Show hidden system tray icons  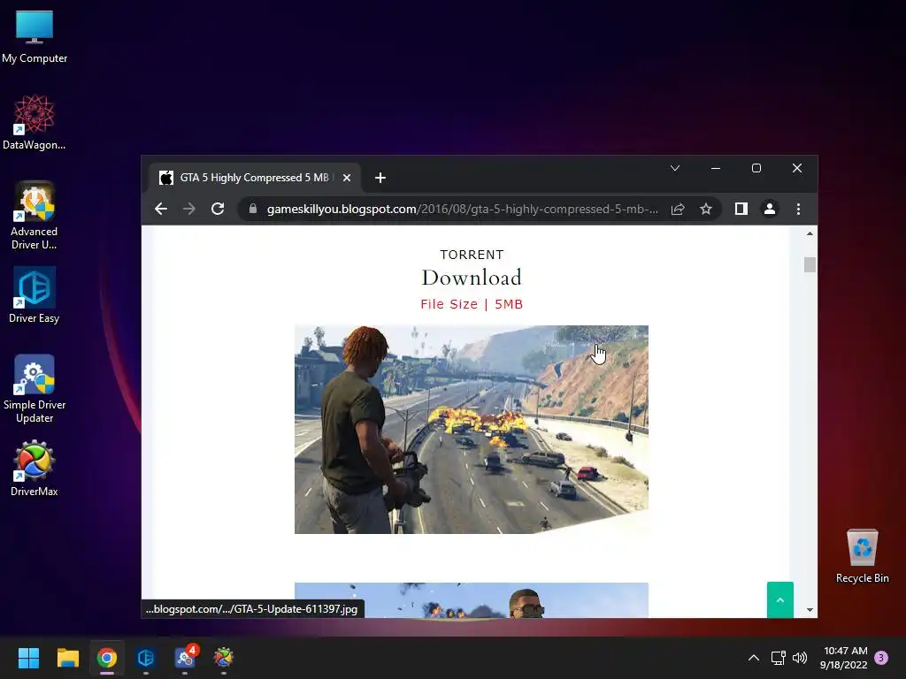click(754, 658)
